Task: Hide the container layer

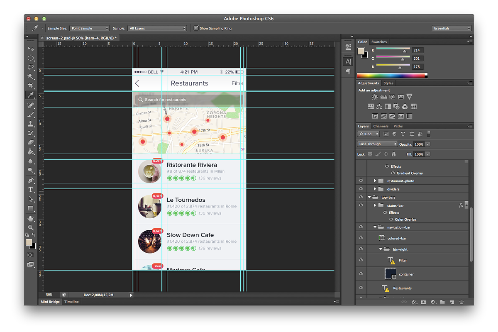Action: [x=361, y=274]
